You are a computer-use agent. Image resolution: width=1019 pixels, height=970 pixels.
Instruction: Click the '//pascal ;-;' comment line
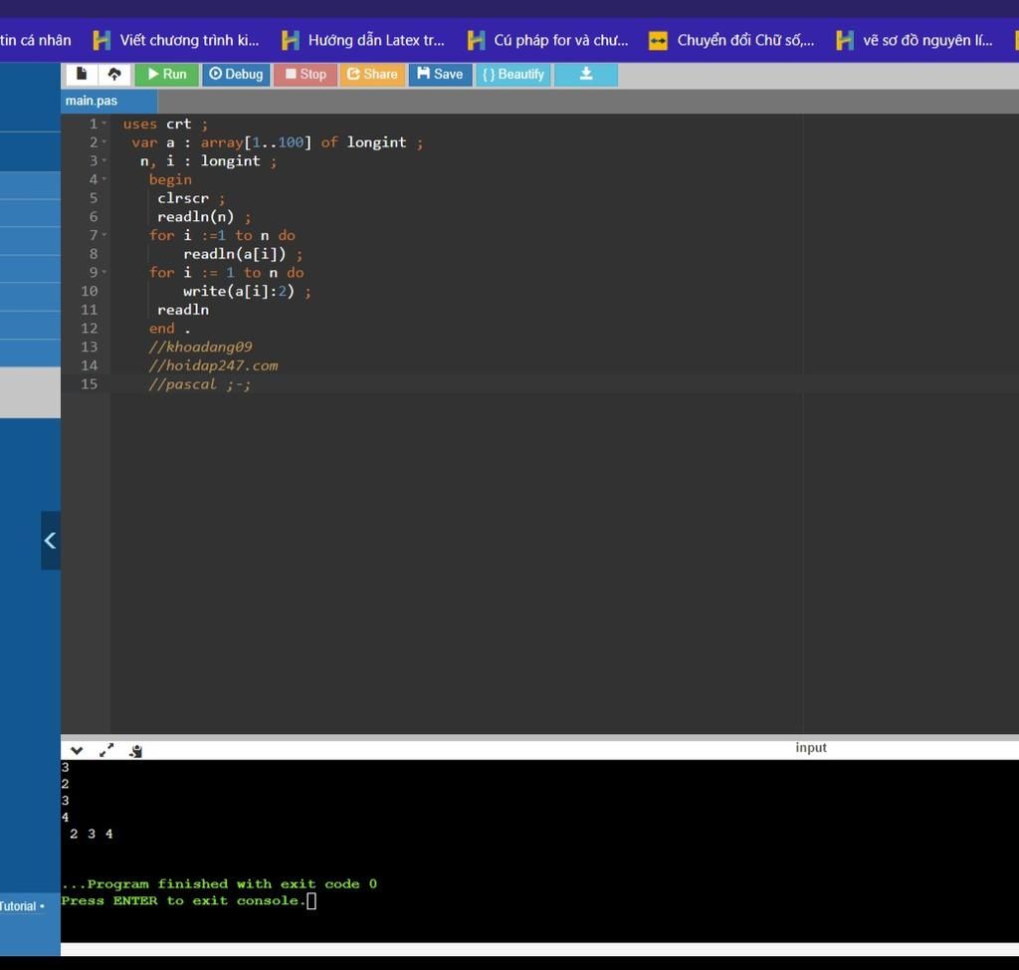point(200,383)
